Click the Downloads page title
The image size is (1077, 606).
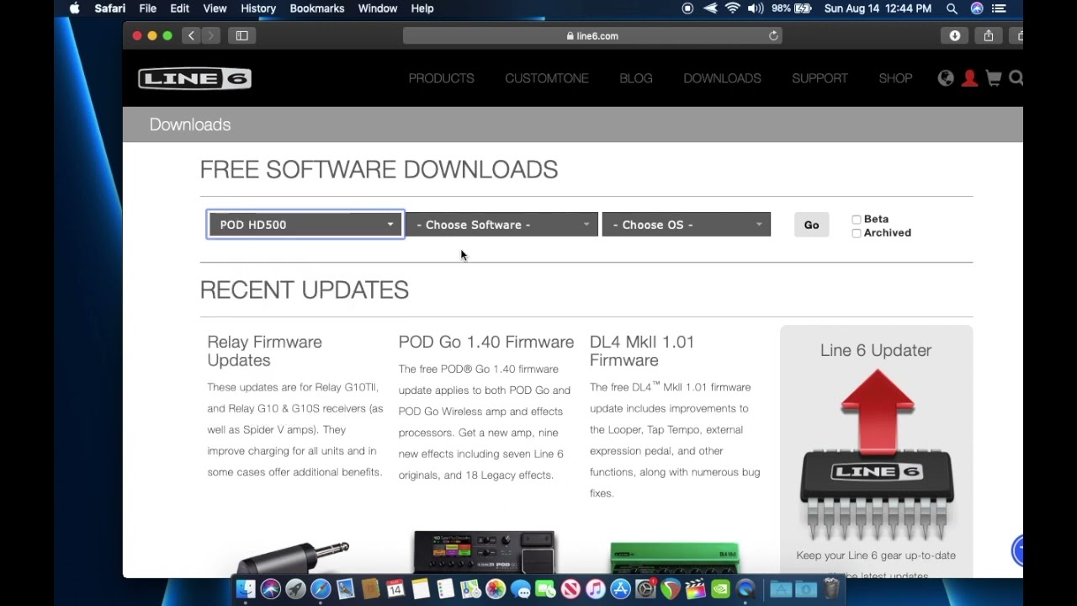[x=190, y=125]
